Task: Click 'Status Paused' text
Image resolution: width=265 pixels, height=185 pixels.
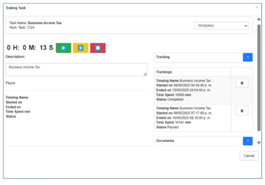Action: pyautogui.click(x=167, y=127)
